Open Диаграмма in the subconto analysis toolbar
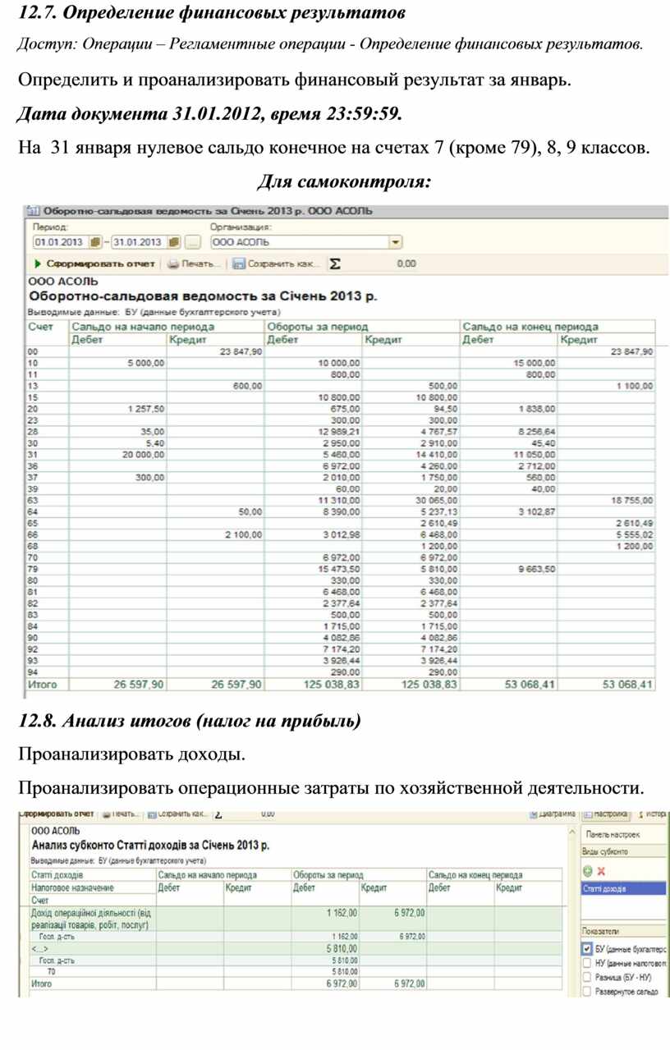Viewport: 670px width, 1050px height. click(x=553, y=814)
